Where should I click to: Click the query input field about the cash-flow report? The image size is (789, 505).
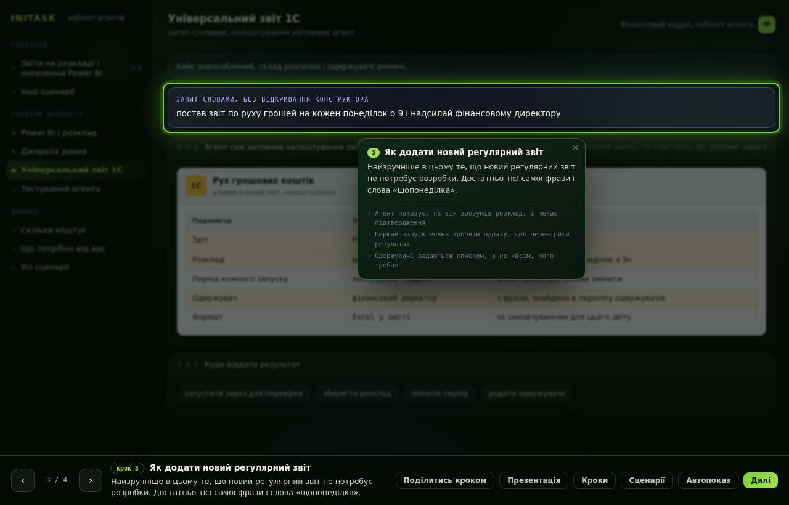pyautogui.click(x=472, y=108)
